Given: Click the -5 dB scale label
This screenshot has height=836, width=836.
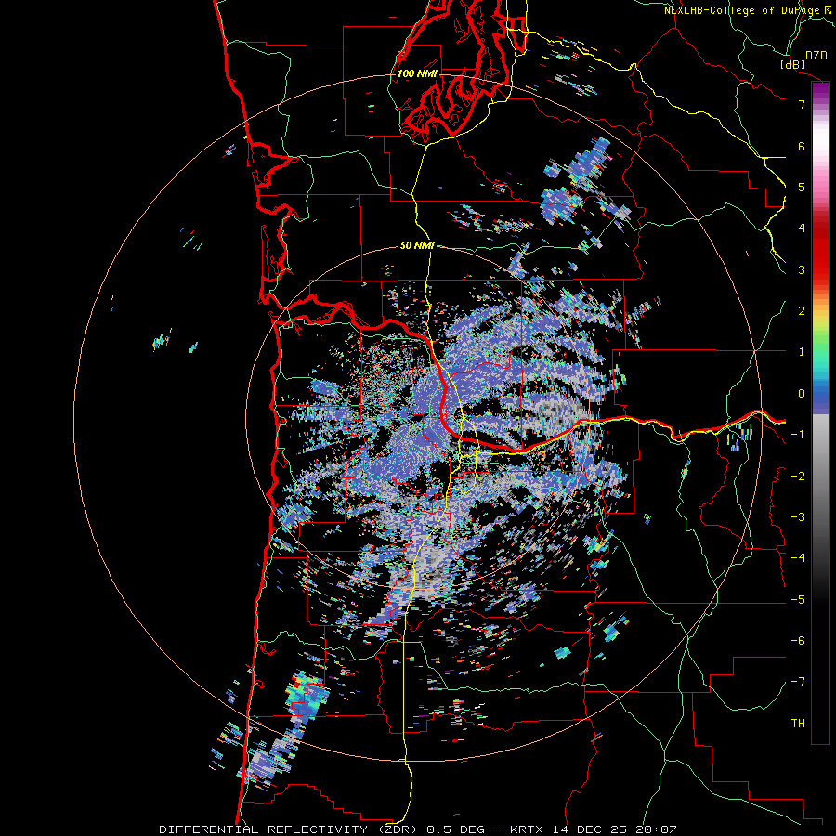Looking at the screenshot, I should point(798,600).
